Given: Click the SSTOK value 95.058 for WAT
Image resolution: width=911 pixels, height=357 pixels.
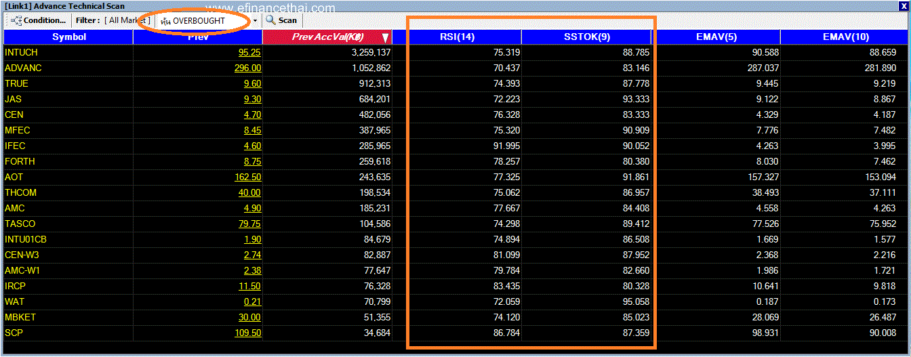Looking at the screenshot, I should tap(635, 301).
